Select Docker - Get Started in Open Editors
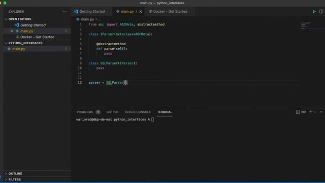 (37, 37)
